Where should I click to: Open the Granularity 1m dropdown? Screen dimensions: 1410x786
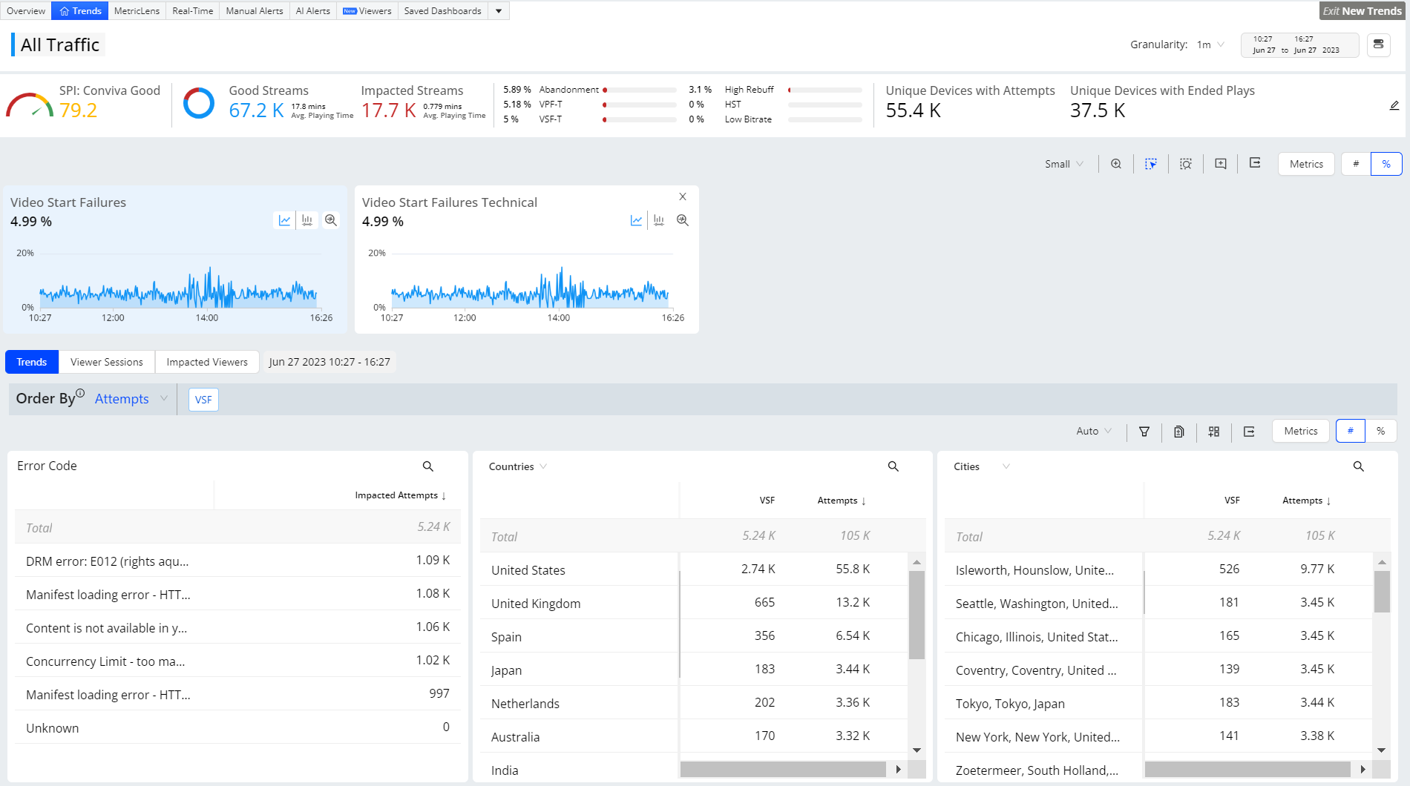(x=1210, y=45)
